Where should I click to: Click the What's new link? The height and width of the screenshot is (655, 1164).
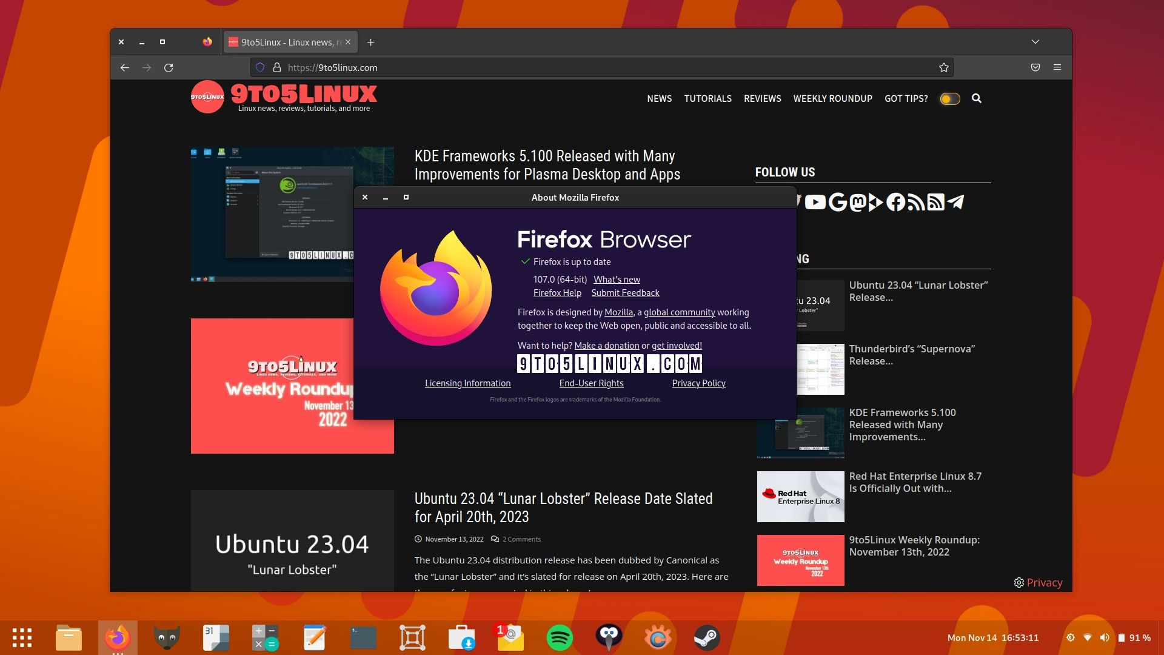(x=617, y=280)
